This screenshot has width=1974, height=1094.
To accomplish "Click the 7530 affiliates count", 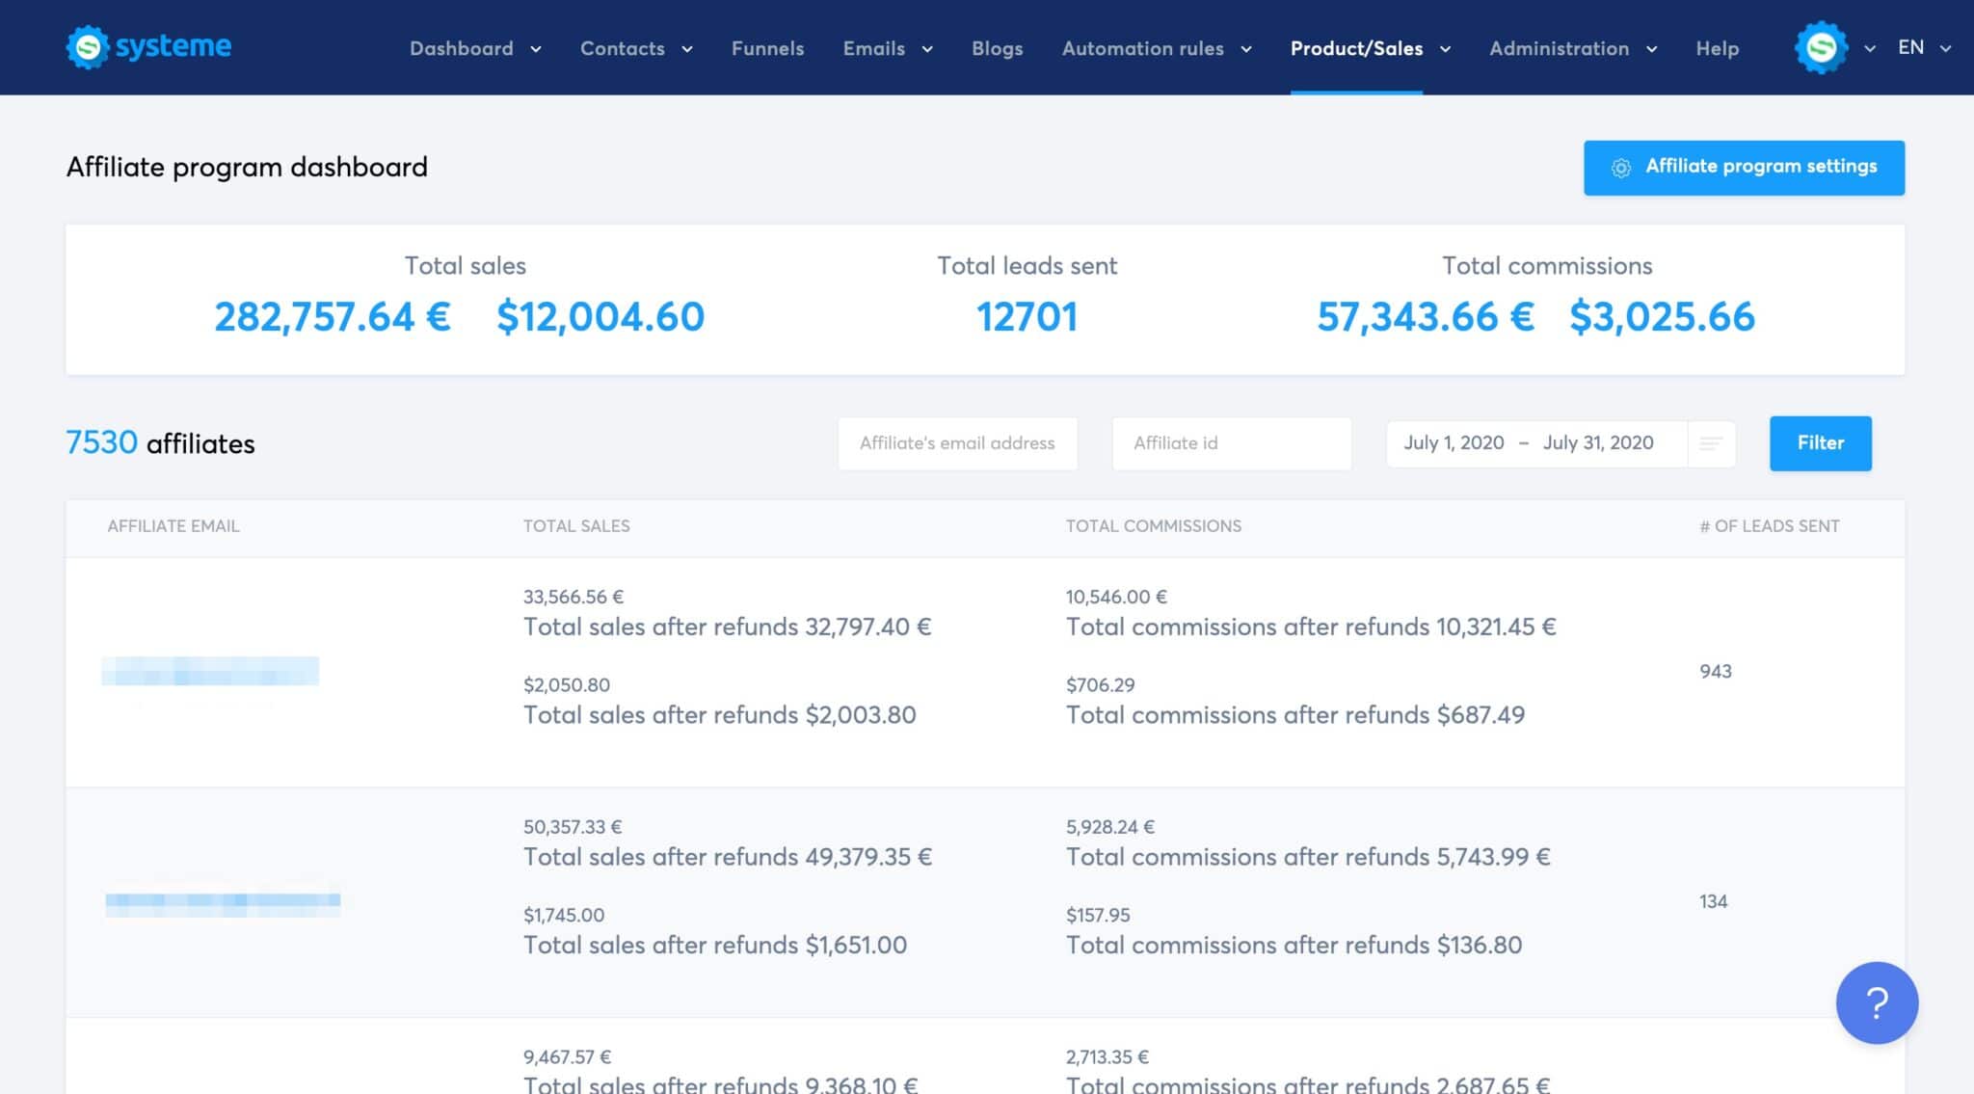I will coord(101,442).
